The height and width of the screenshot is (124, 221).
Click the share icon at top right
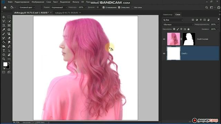[219, 8]
